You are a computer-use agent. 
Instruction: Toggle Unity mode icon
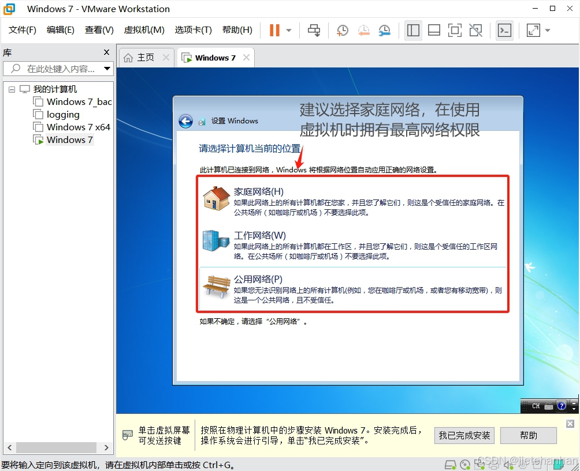pyautogui.click(x=475, y=31)
